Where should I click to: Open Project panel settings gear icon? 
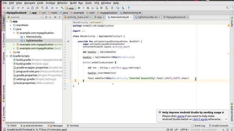point(55,17)
